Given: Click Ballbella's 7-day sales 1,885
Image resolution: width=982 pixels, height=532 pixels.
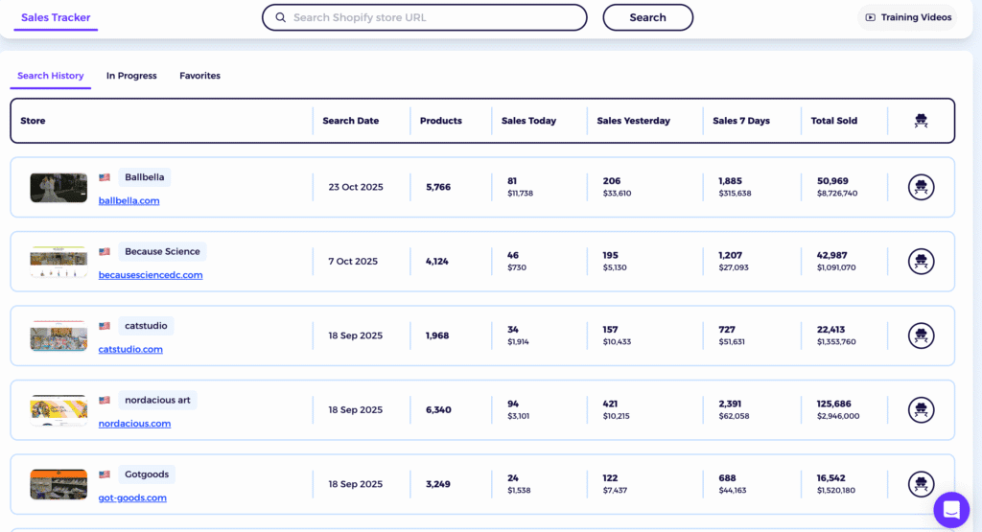Looking at the screenshot, I should pyautogui.click(x=730, y=181).
